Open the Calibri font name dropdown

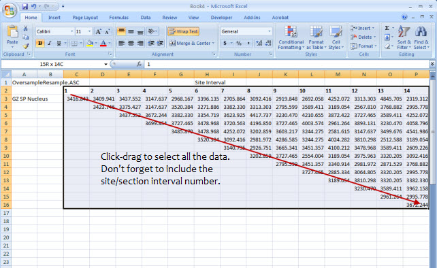coord(71,31)
